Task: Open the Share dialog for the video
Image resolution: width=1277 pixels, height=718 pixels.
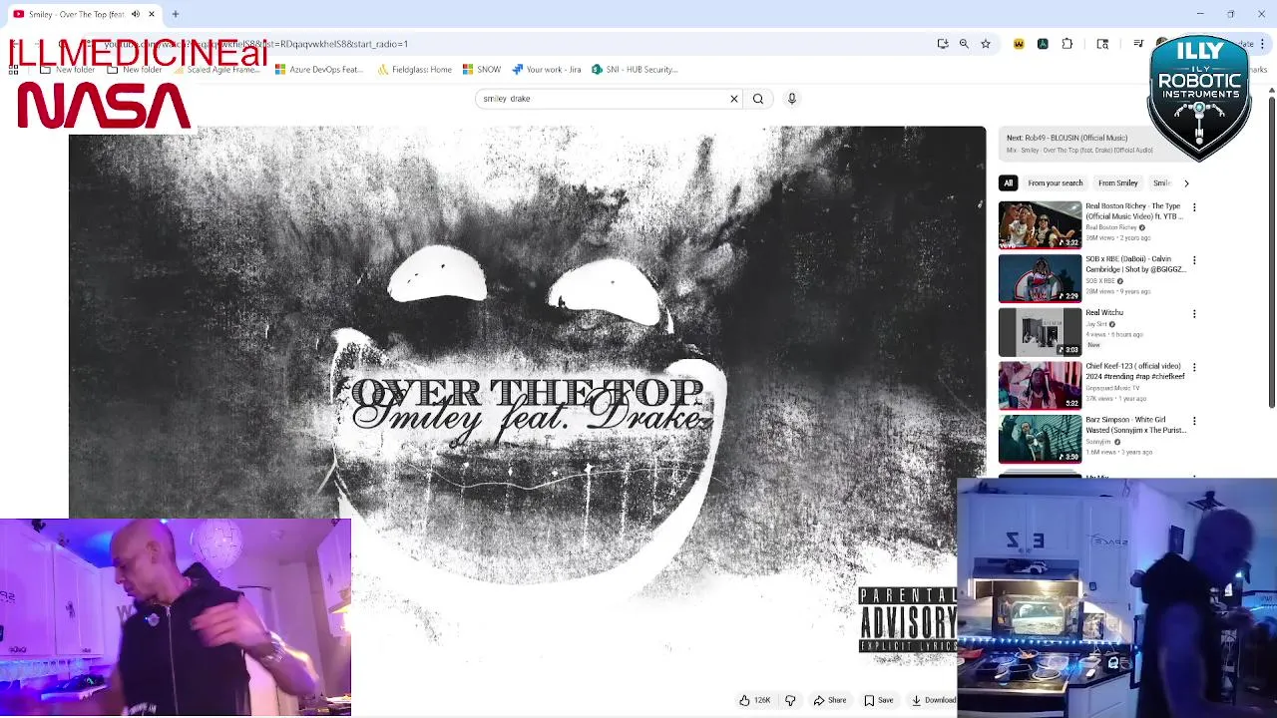Action: coord(829,700)
